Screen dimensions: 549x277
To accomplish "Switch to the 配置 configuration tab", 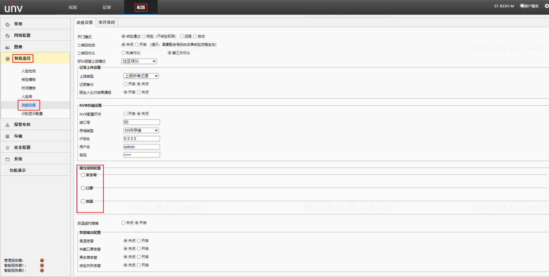I will [x=141, y=7].
